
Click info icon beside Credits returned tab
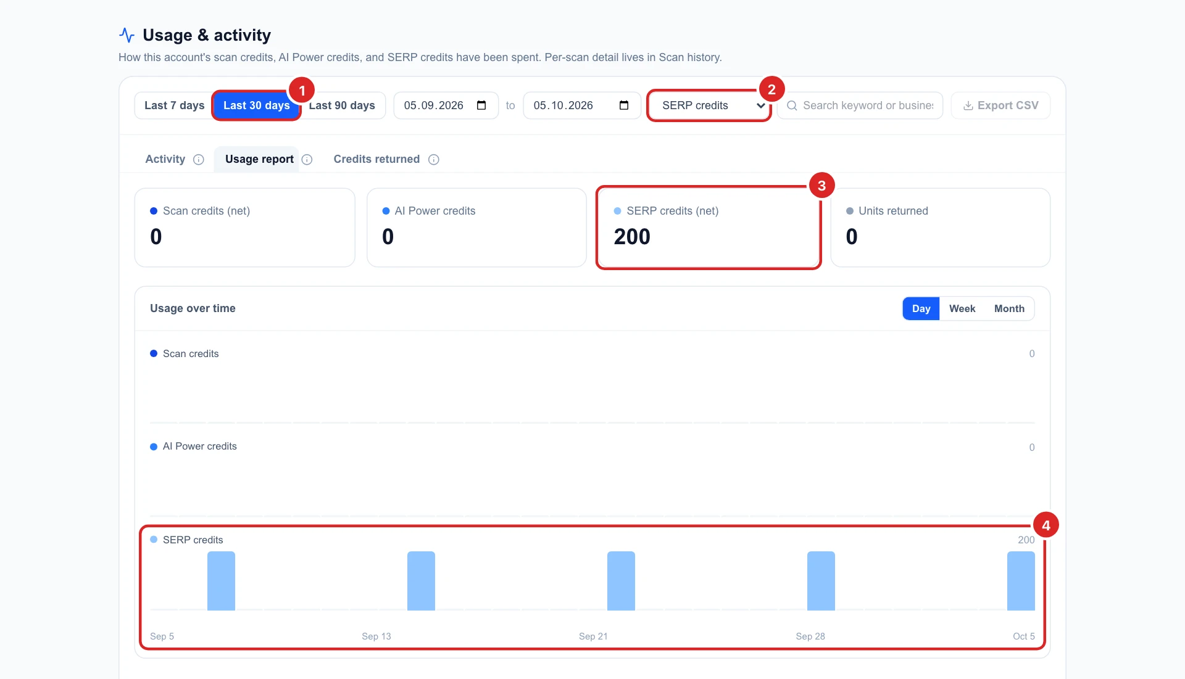pos(434,160)
